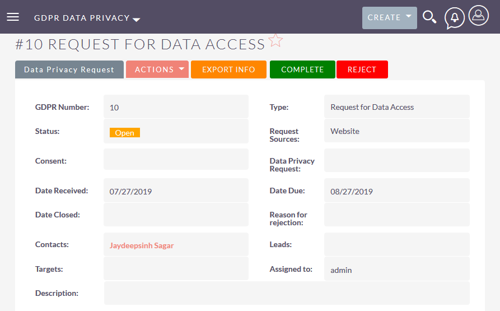500x311 pixels.
Task: Mark record as favorite with star
Action: pyautogui.click(x=275, y=40)
